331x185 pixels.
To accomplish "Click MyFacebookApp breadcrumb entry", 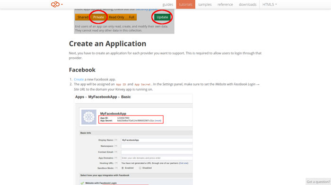I will click(103, 97).
